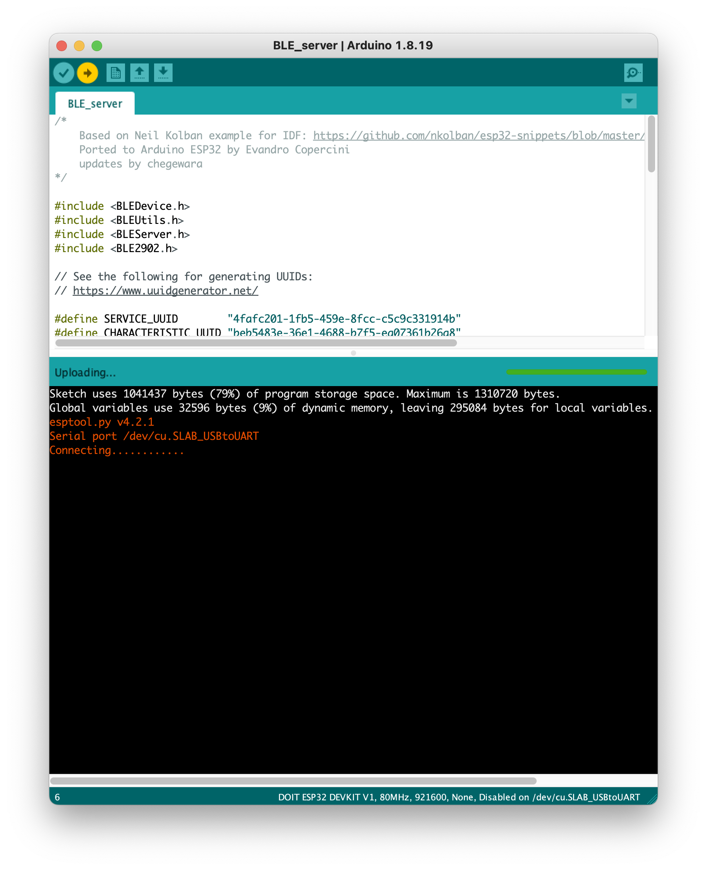Click the window title 'BLE_server | Arduino 1.8.19'
The height and width of the screenshot is (870, 707).
[x=353, y=45]
